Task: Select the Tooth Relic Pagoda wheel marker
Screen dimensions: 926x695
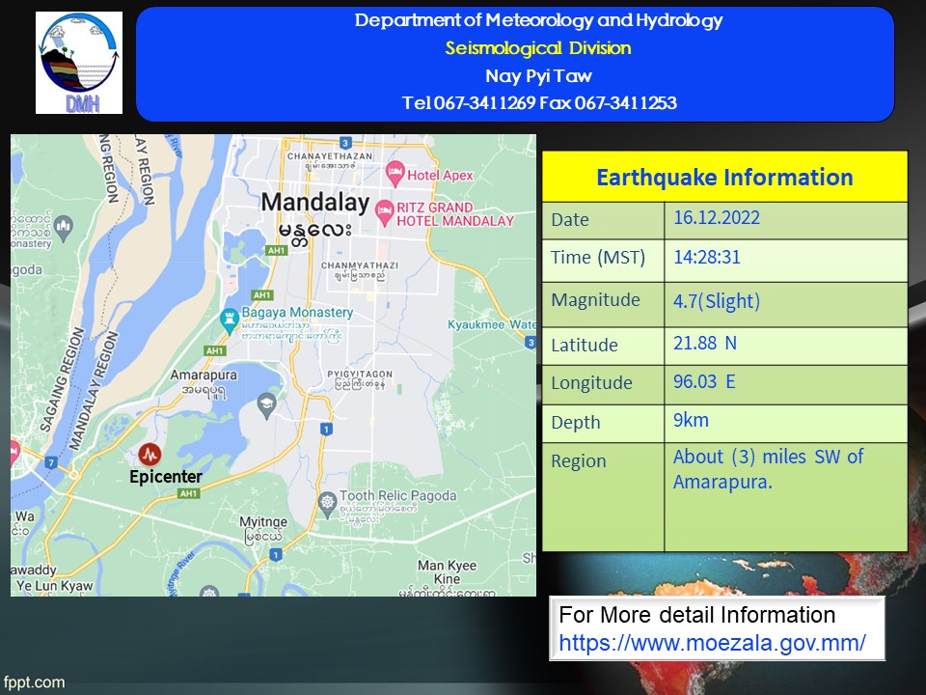Action: point(328,502)
